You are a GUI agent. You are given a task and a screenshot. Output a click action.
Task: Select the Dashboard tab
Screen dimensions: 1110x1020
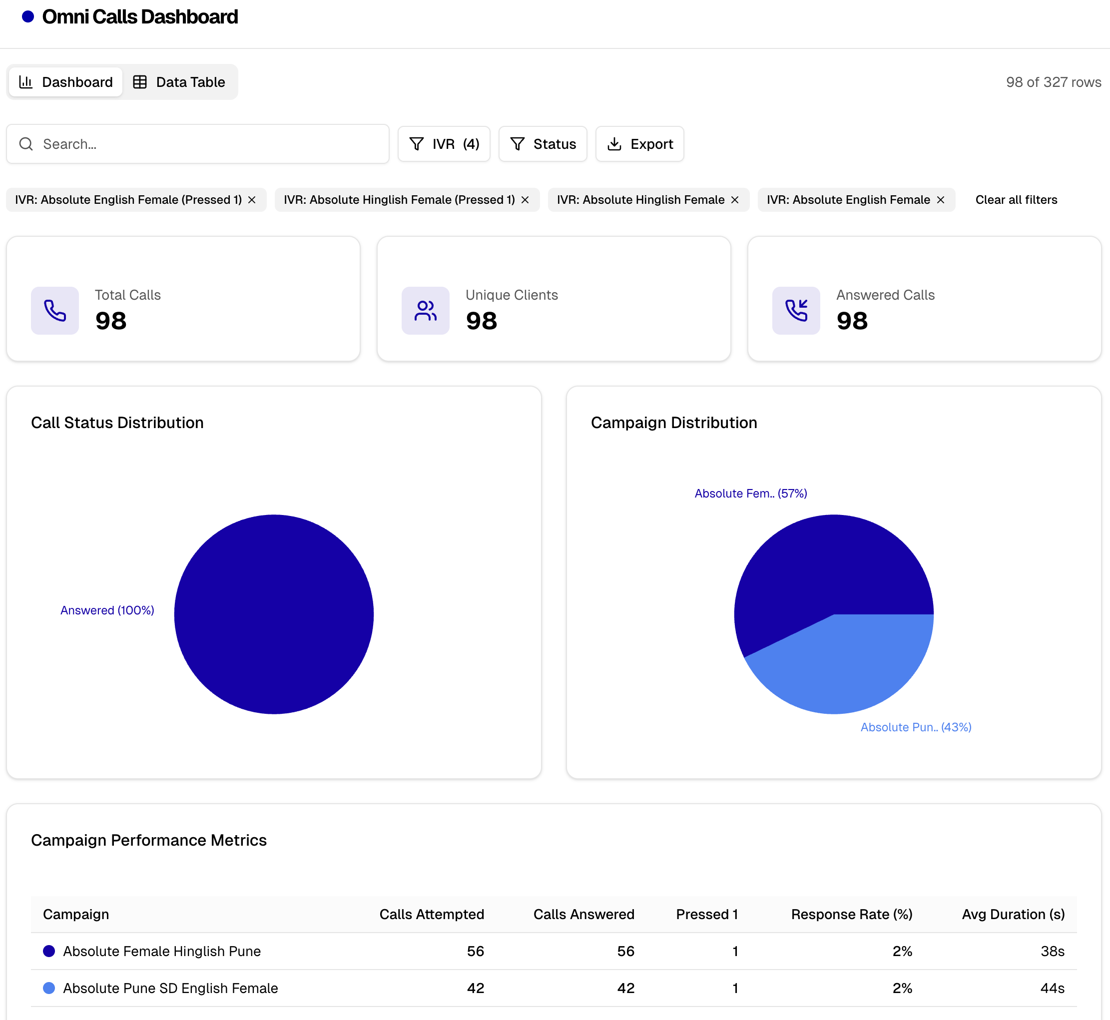coord(65,82)
